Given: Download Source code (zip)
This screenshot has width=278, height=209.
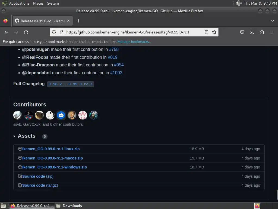Looking at the screenshot, I should tap(38, 176).
